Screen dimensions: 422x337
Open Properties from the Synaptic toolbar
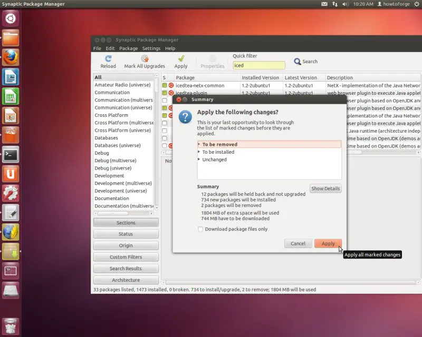[x=213, y=62]
